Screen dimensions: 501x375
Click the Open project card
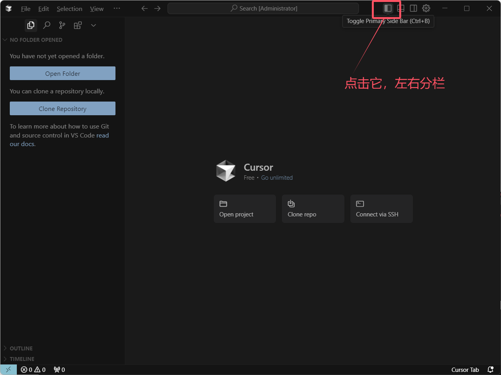tap(245, 209)
